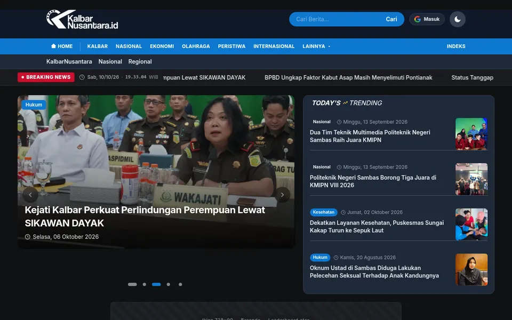
Task: Select the fourth carousel indicator dot
Action: pyautogui.click(x=169, y=284)
